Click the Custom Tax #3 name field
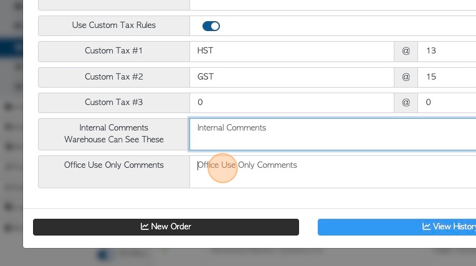 click(x=292, y=103)
